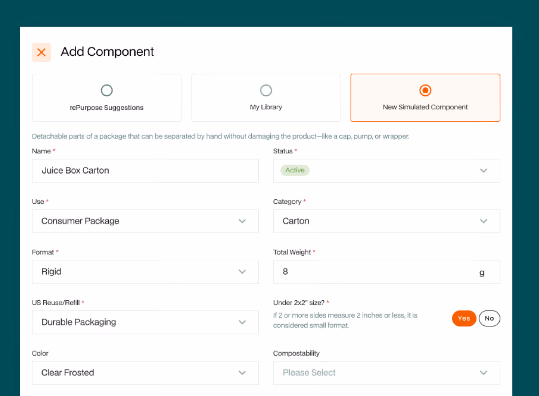
Task: Open the Compostability Please Select dropdown
Action: click(x=386, y=373)
